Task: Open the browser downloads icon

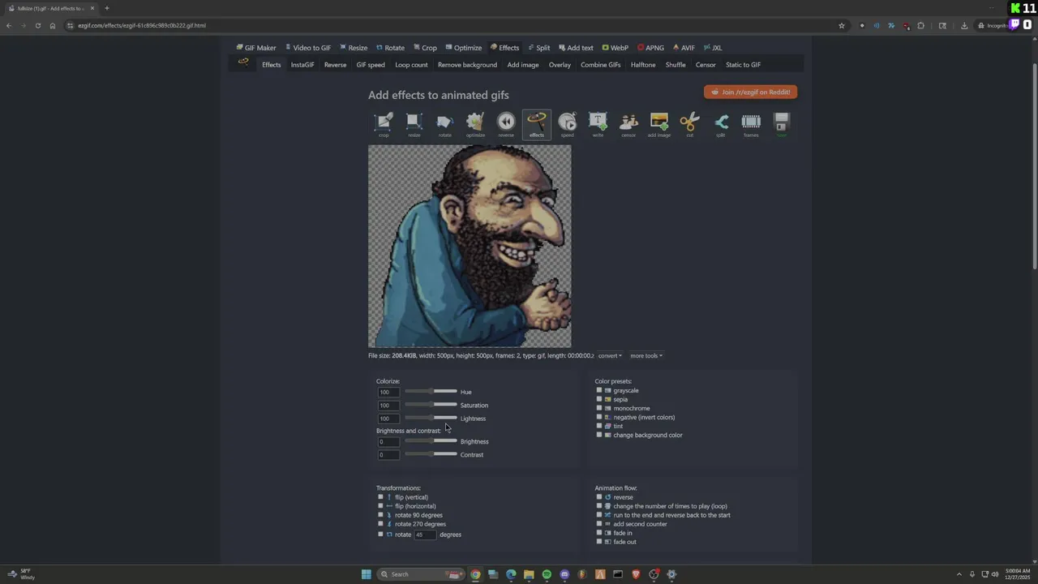Action: [x=964, y=25]
